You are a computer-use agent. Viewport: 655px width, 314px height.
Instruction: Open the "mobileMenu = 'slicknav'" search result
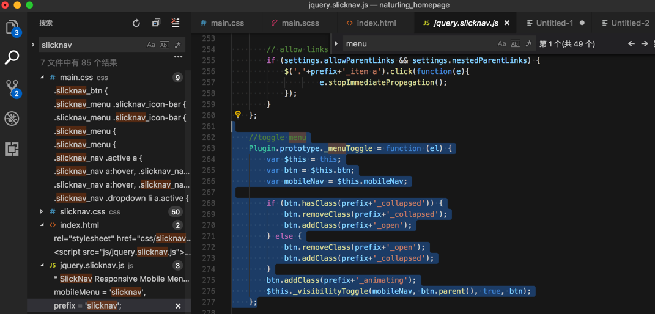coord(98,292)
